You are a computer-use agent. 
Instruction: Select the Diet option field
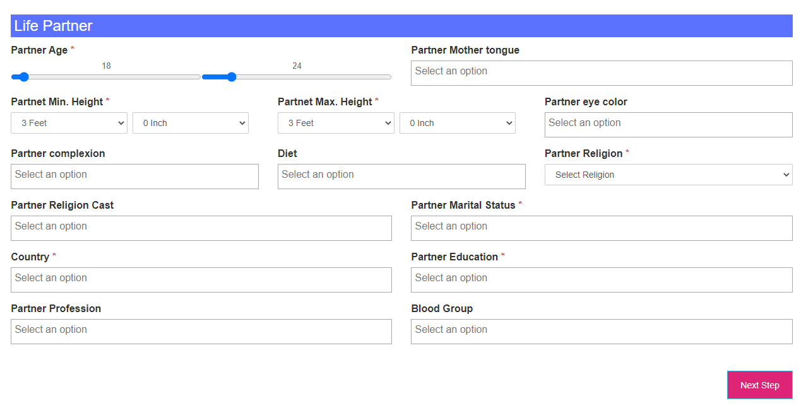401,177
